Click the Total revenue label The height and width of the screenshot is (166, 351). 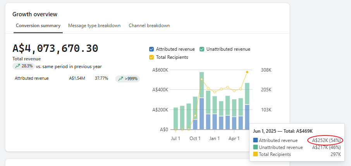27,59
